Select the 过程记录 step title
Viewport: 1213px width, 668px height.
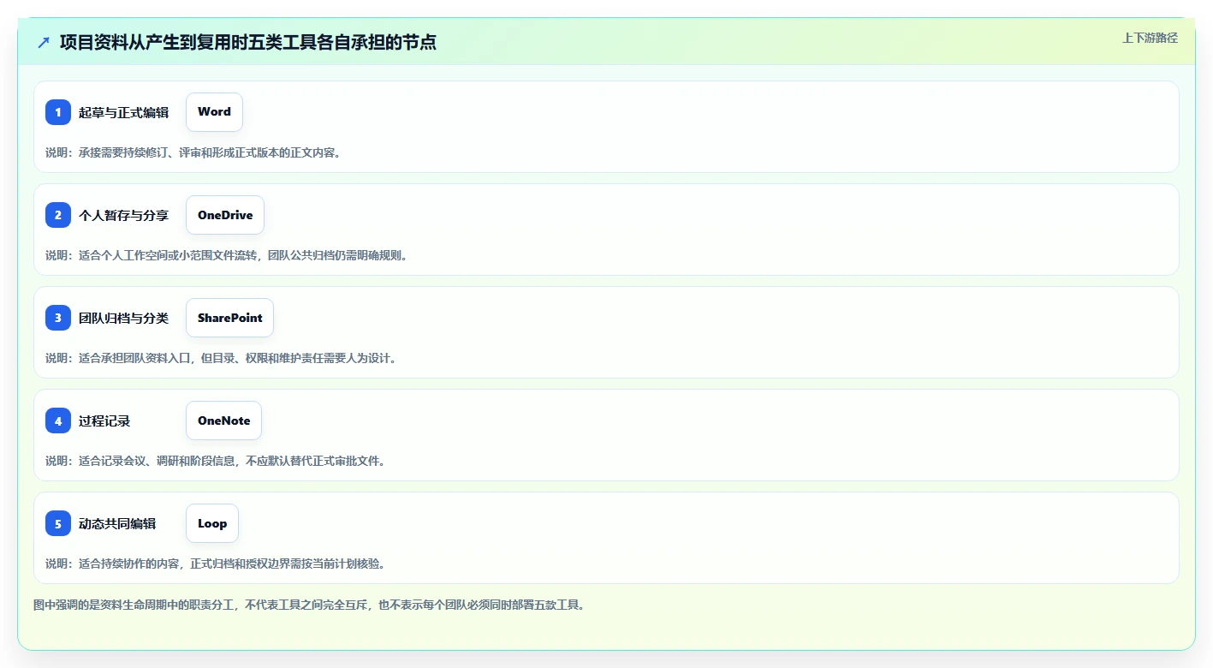[104, 420]
